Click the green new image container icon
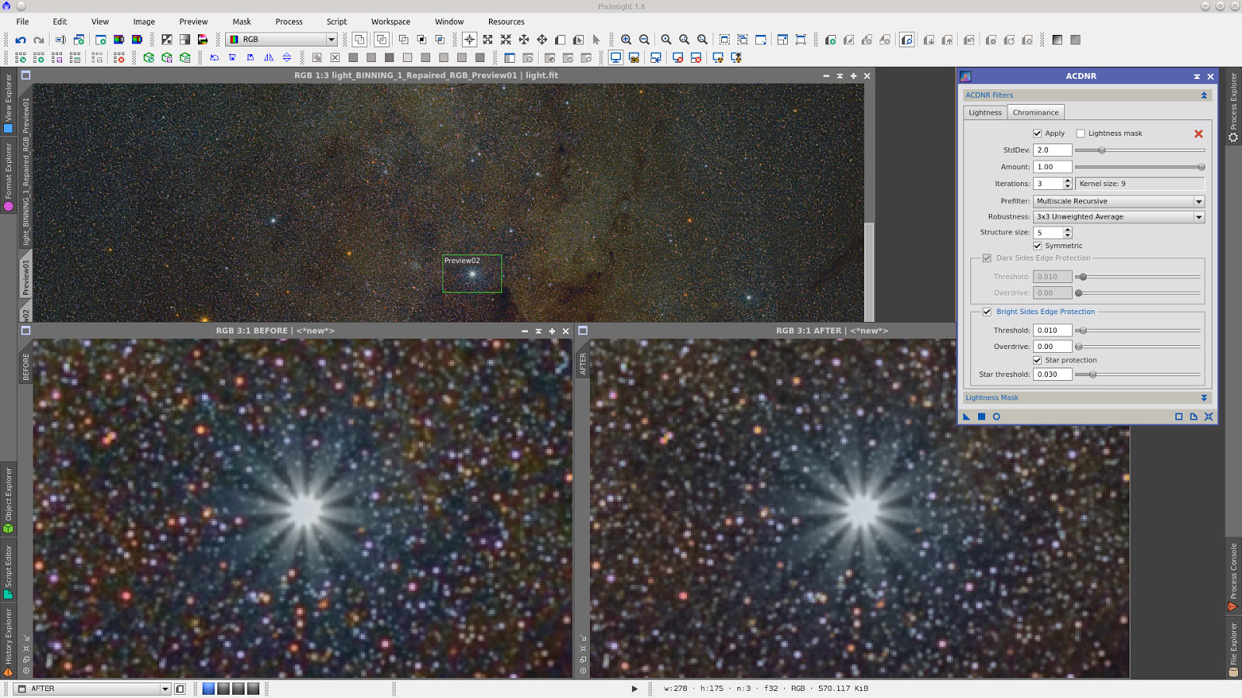This screenshot has height=698, width=1242. click(149, 57)
